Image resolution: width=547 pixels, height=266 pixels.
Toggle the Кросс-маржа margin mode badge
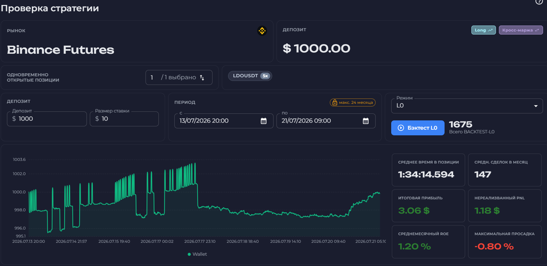pyautogui.click(x=520, y=30)
